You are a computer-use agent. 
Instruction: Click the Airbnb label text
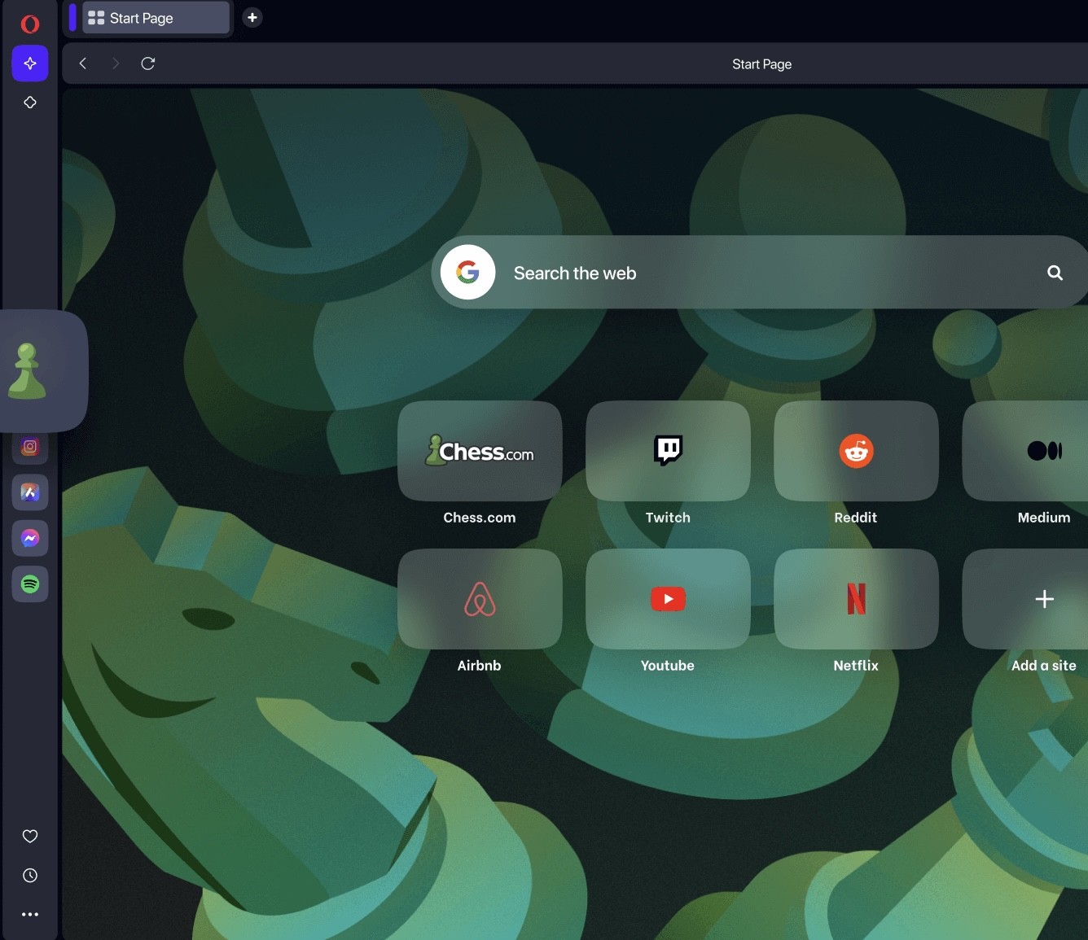click(x=480, y=666)
